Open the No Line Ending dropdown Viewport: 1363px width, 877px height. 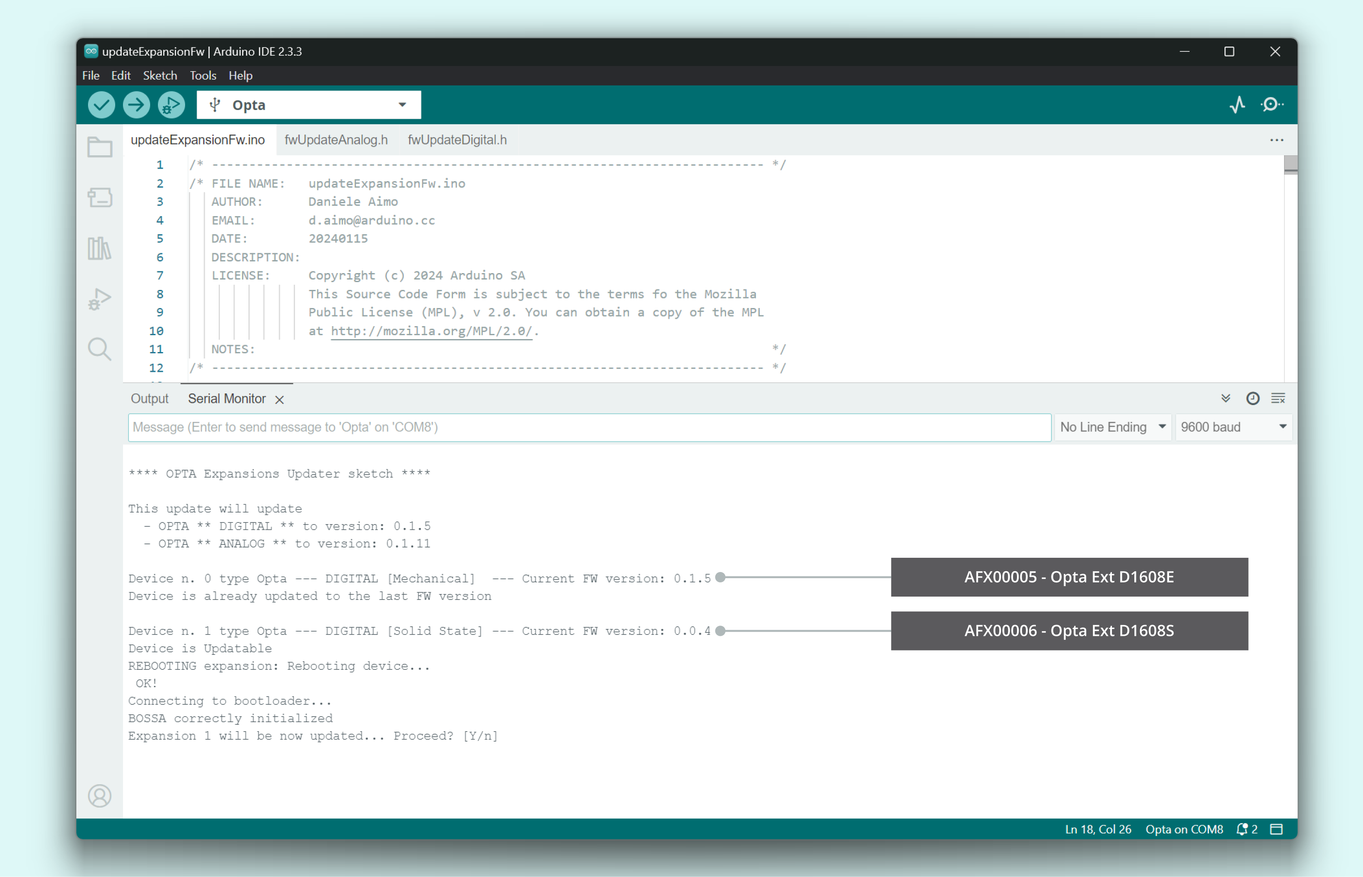[1112, 427]
